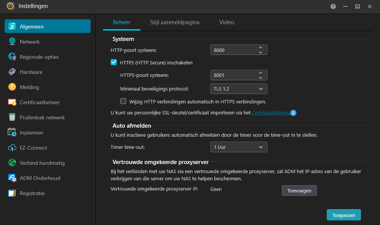Click the Melding exclamation icon
This screenshot has height=225, width=380.
[12, 87]
